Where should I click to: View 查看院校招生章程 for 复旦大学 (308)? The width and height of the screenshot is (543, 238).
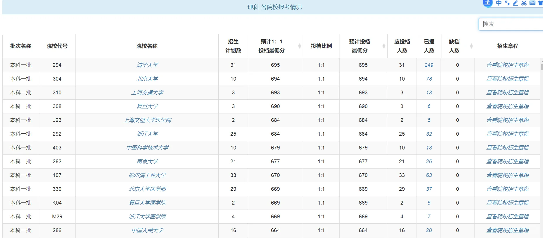(508, 106)
